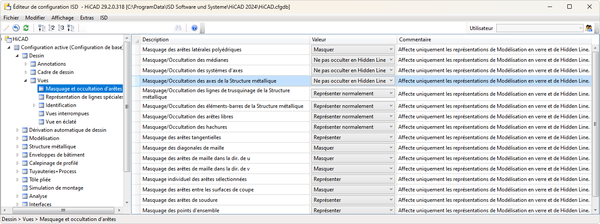
Task: Open value dropdown for axes de la Structure métallique
Action: (353, 81)
